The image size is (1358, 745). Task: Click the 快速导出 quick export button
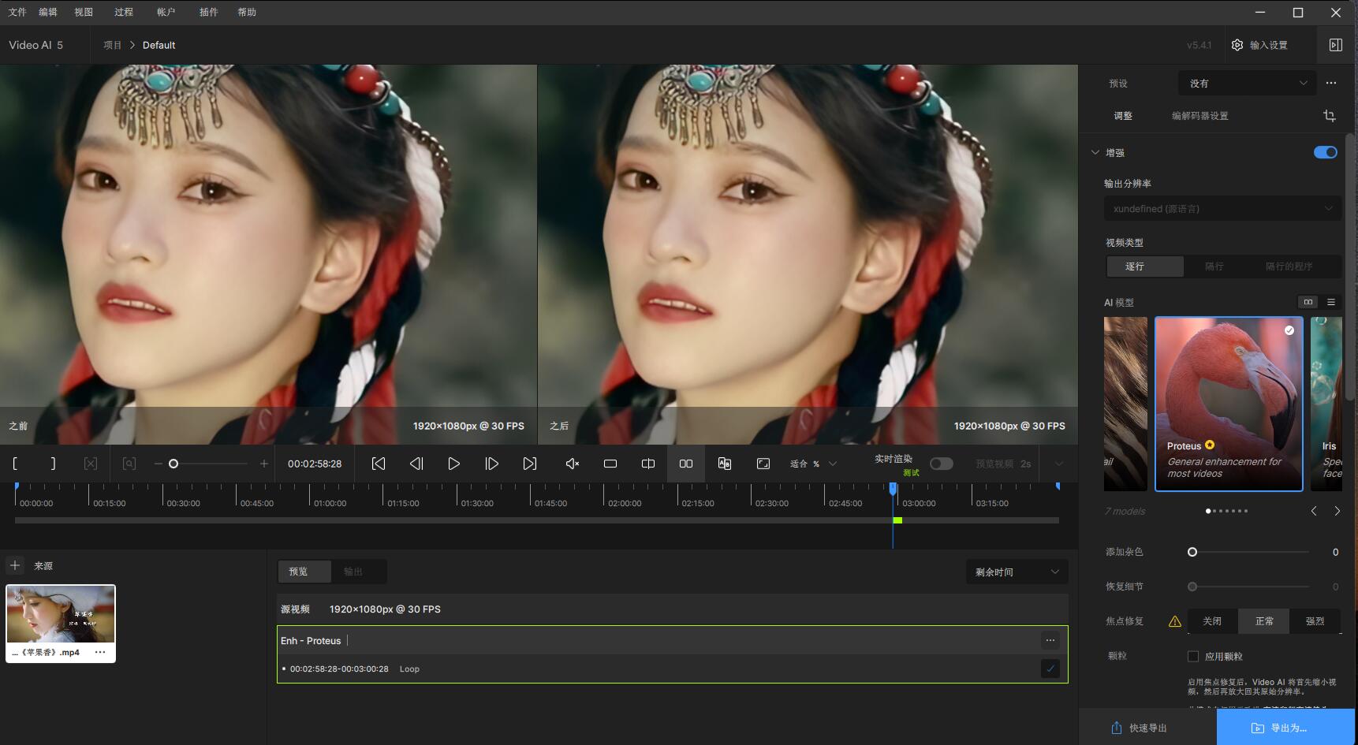(1139, 728)
